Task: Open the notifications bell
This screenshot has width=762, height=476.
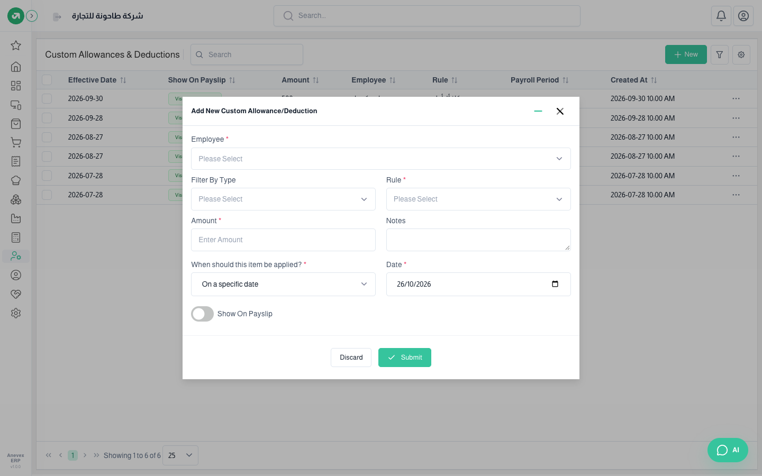Action: tap(721, 16)
